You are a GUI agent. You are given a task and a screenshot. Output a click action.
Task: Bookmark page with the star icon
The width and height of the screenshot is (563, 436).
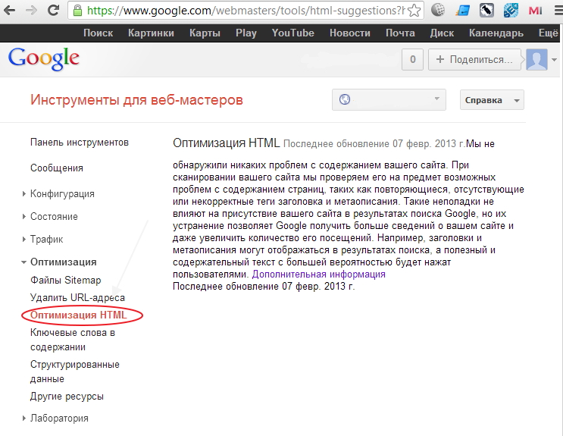[x=414, y=11]
